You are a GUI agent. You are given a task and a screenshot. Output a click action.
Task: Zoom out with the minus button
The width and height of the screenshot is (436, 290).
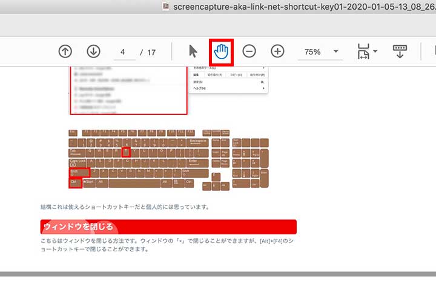point(249,51)
